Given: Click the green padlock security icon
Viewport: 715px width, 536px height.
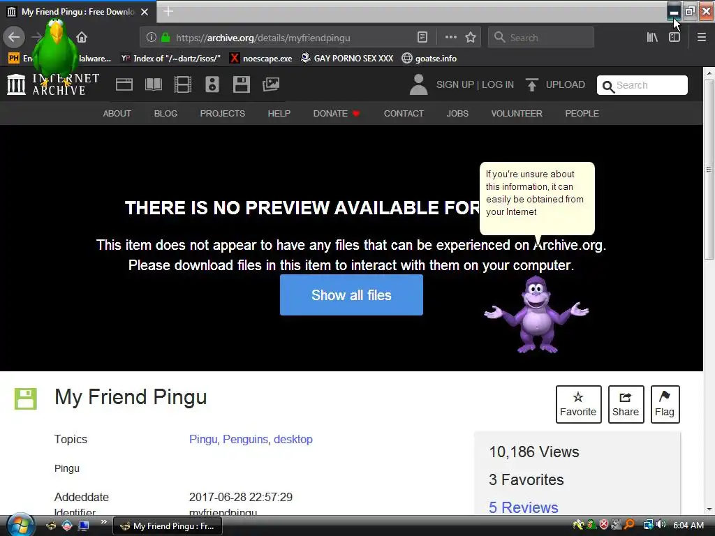Looking at the screenshot, I should [165, 38].
